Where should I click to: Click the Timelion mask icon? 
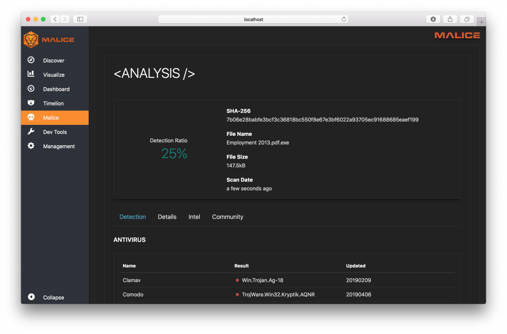click(x=31, y=103)
